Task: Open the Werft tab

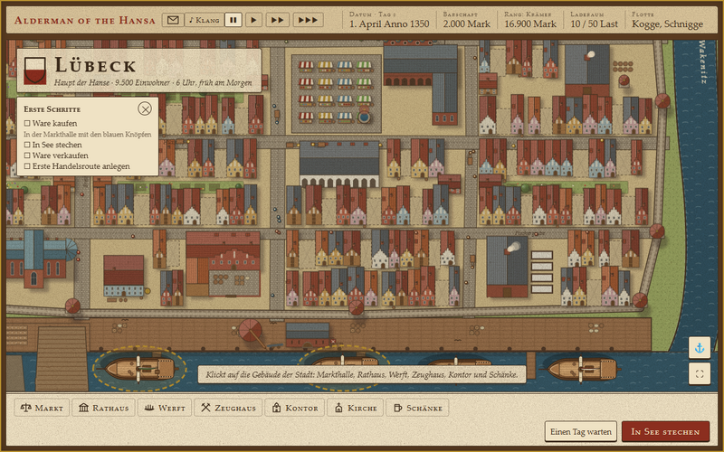Action: click(x=165, y=408)
